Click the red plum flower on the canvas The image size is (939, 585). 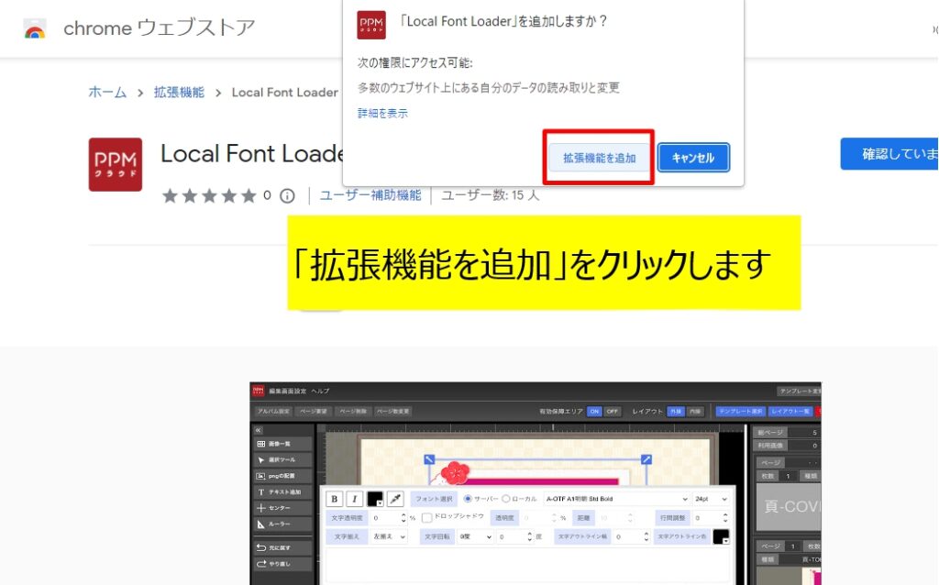tap(457, 472)
